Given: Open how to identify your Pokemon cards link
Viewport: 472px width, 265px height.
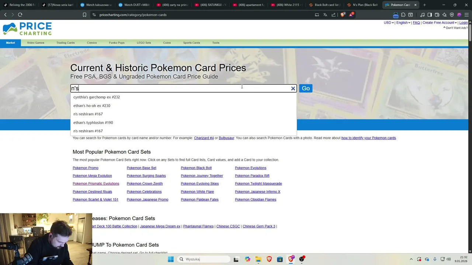Looking at the screenshot, I should pyautogui.click(x=368, y=138).
